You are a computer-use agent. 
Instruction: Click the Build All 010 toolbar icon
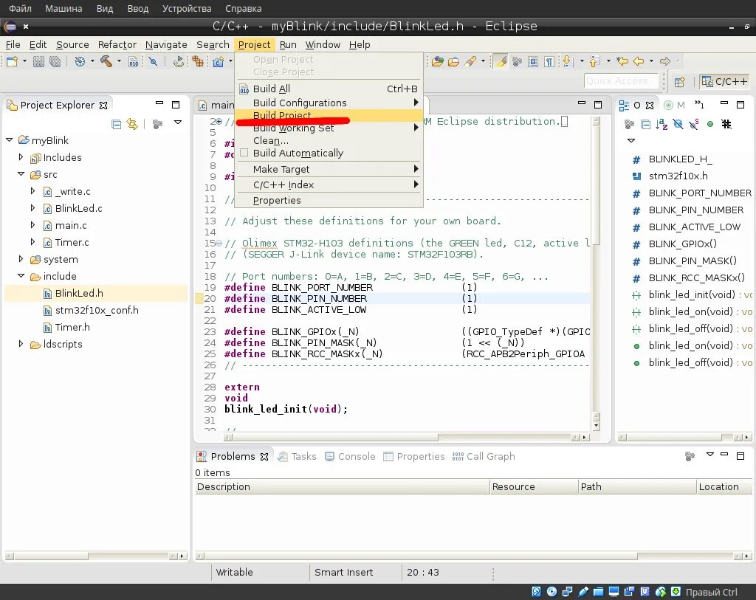click(x=134, y=61)
